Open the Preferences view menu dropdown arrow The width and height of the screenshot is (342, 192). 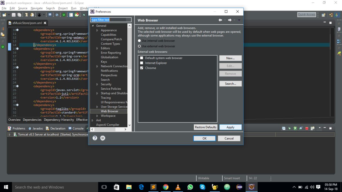tap(239, 20)
